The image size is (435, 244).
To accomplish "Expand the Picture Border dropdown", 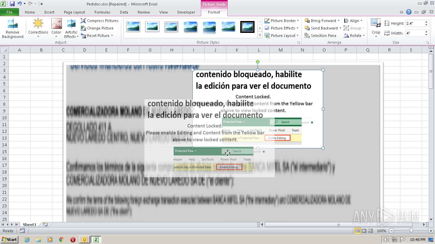I will point(282,21).
